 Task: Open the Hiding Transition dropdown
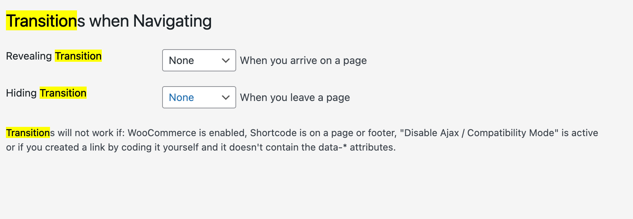click(x=199, y=97)
